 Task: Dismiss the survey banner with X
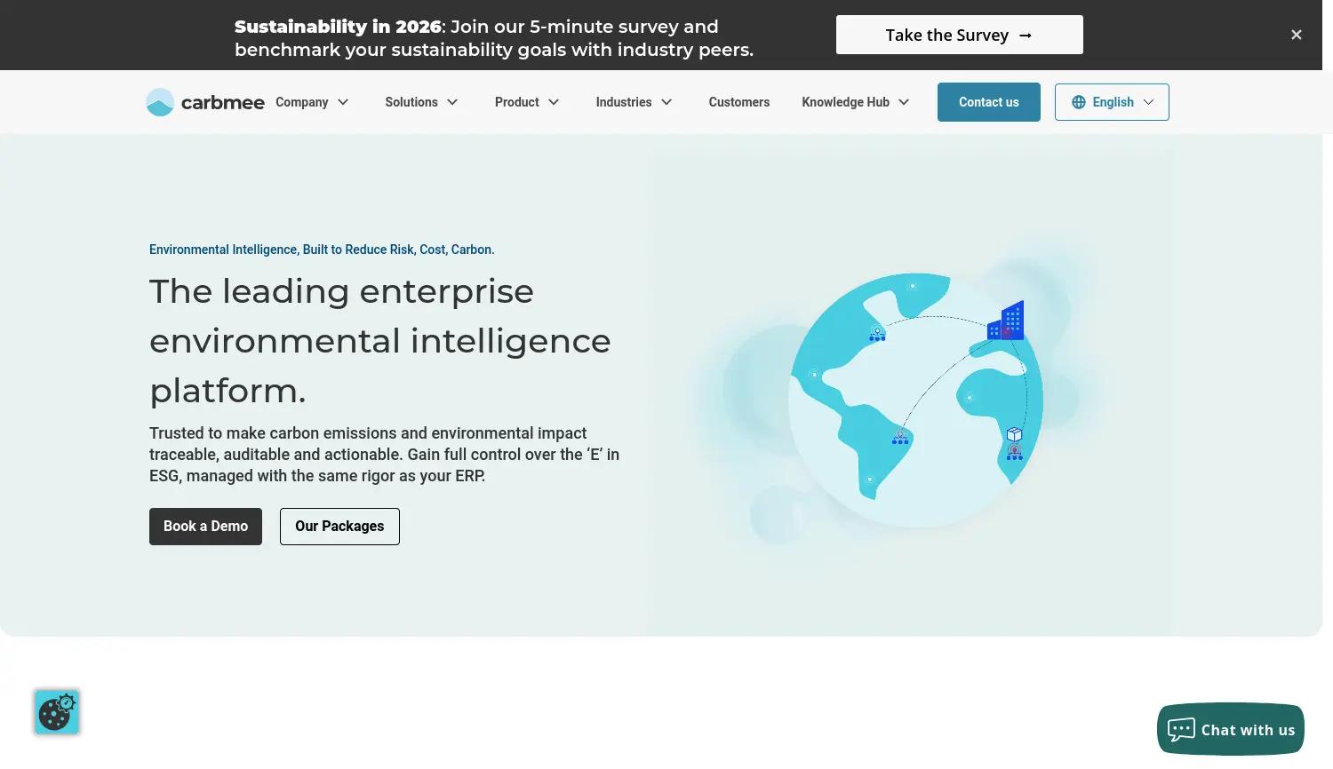tap(1297, 35)
